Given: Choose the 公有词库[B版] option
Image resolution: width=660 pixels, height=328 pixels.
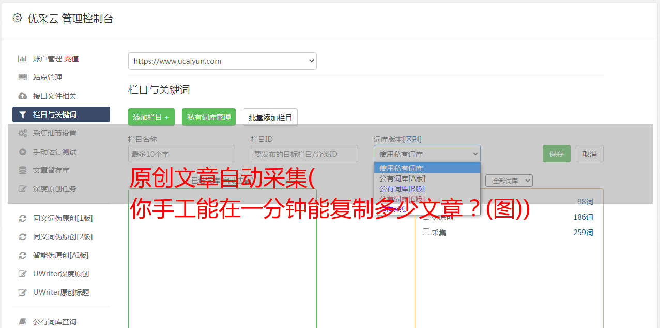Looking at the screenshot, I should [427, 189].
